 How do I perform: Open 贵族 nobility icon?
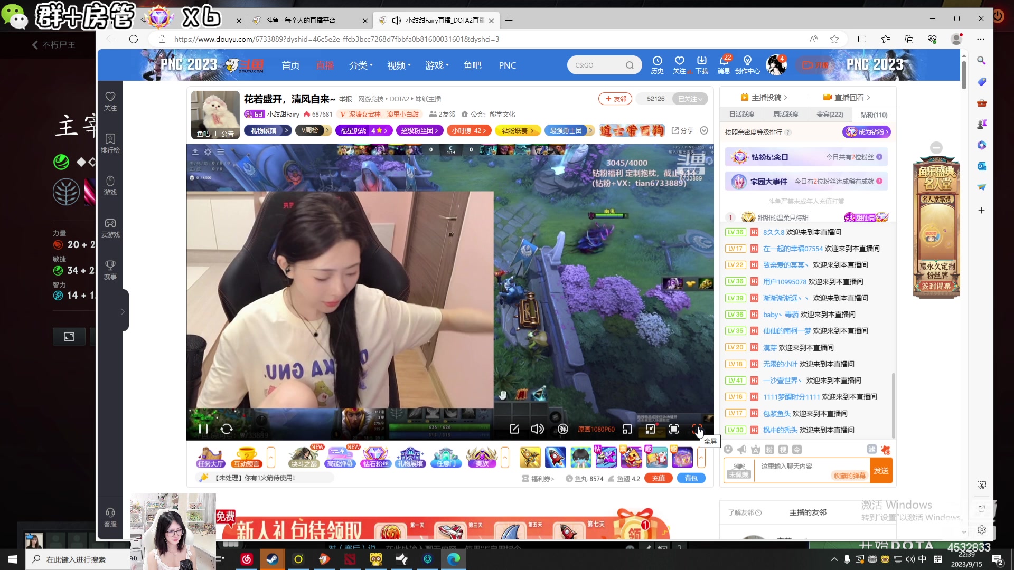coord(482,457)
